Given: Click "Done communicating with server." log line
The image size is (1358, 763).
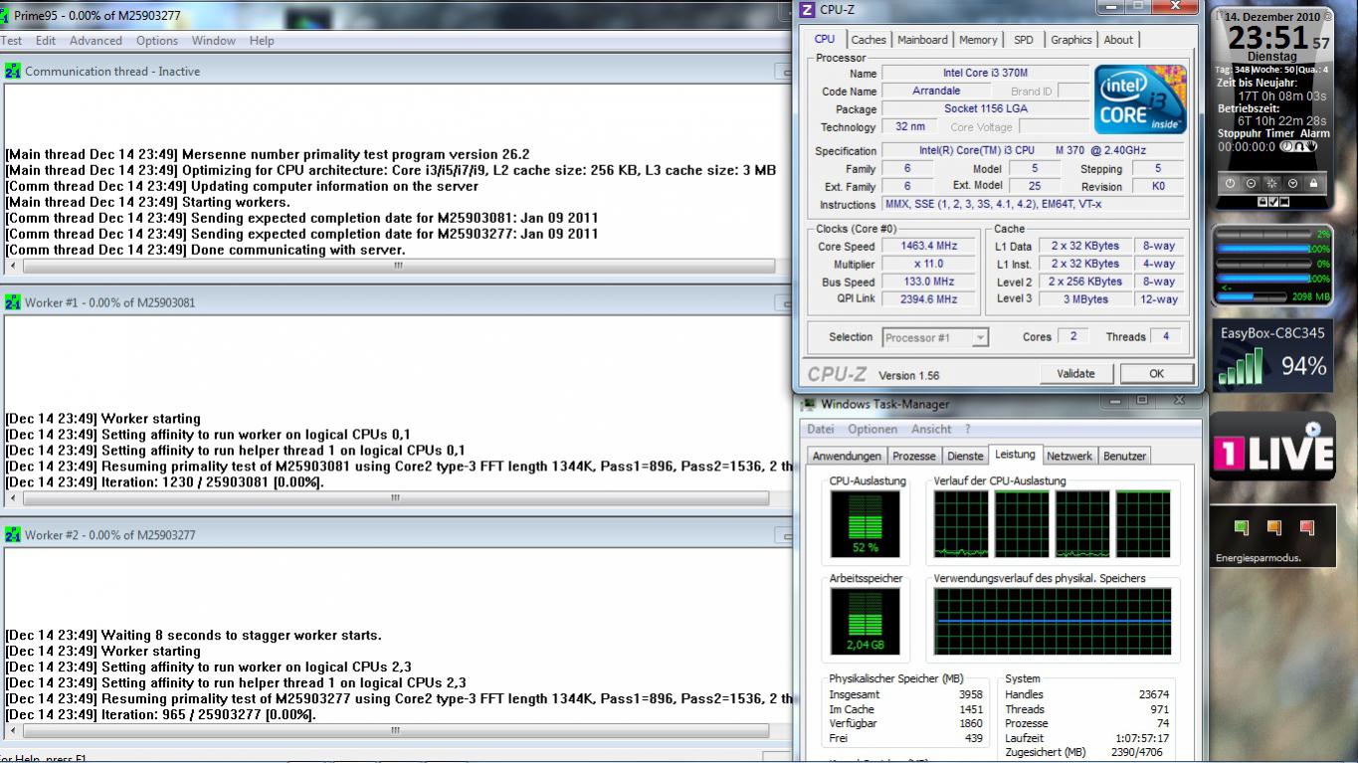Looking at the screenshot, I should pyautogui.click(x=206, y=250).
